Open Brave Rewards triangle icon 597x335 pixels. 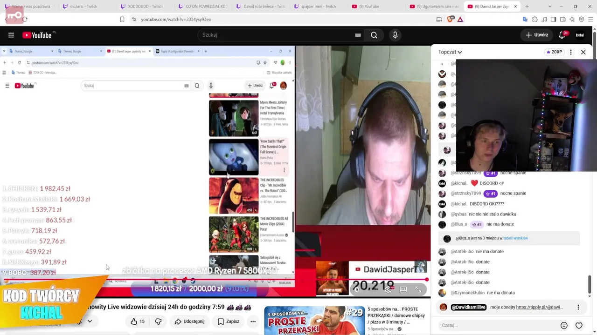[460, 19]
